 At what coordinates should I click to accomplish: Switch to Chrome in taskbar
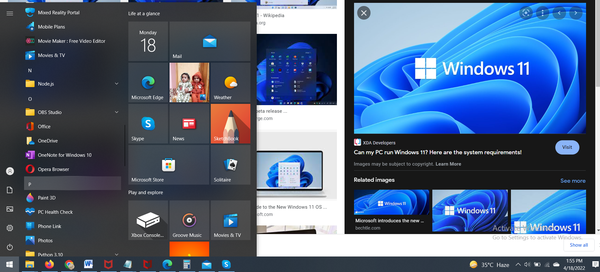click(69, 264)
